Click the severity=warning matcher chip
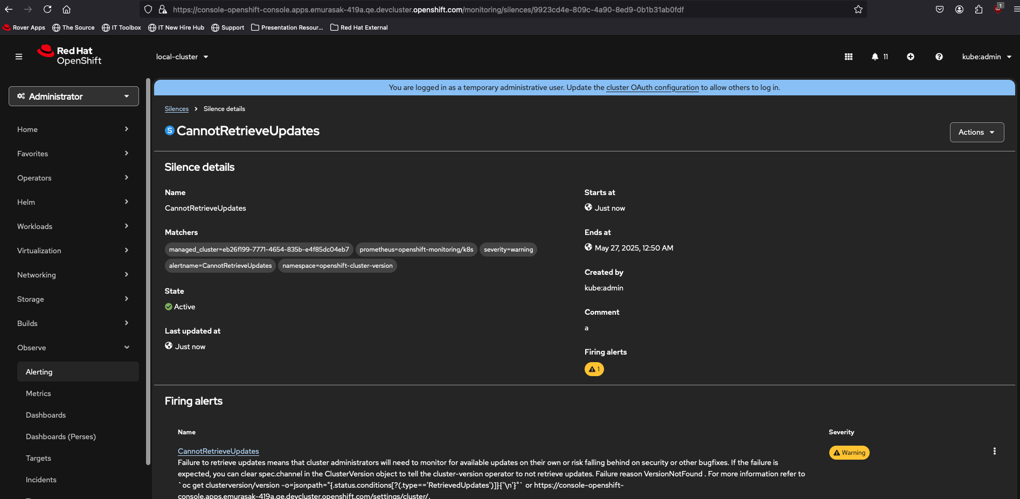 508,249
